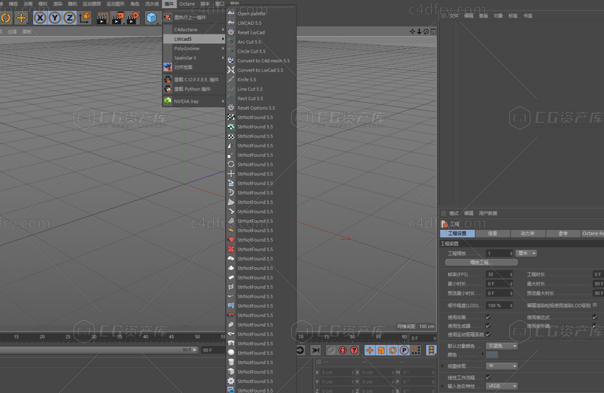Click the 缩放工程... button
Image resolution: width=604 pixels, height=393 pixels.
[x=481, y=262]
